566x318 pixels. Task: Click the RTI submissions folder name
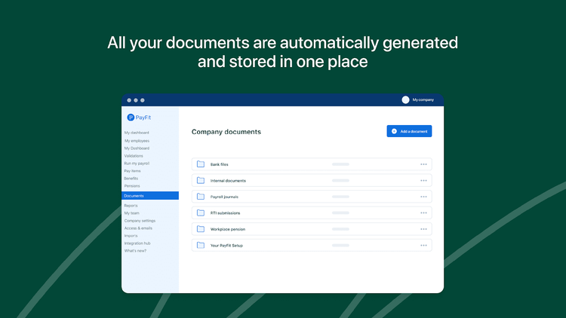click(x=225, y=213)
